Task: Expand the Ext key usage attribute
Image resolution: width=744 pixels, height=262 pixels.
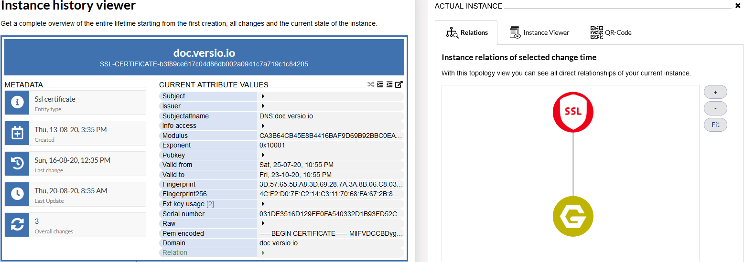Action: (x=263, y=204)
